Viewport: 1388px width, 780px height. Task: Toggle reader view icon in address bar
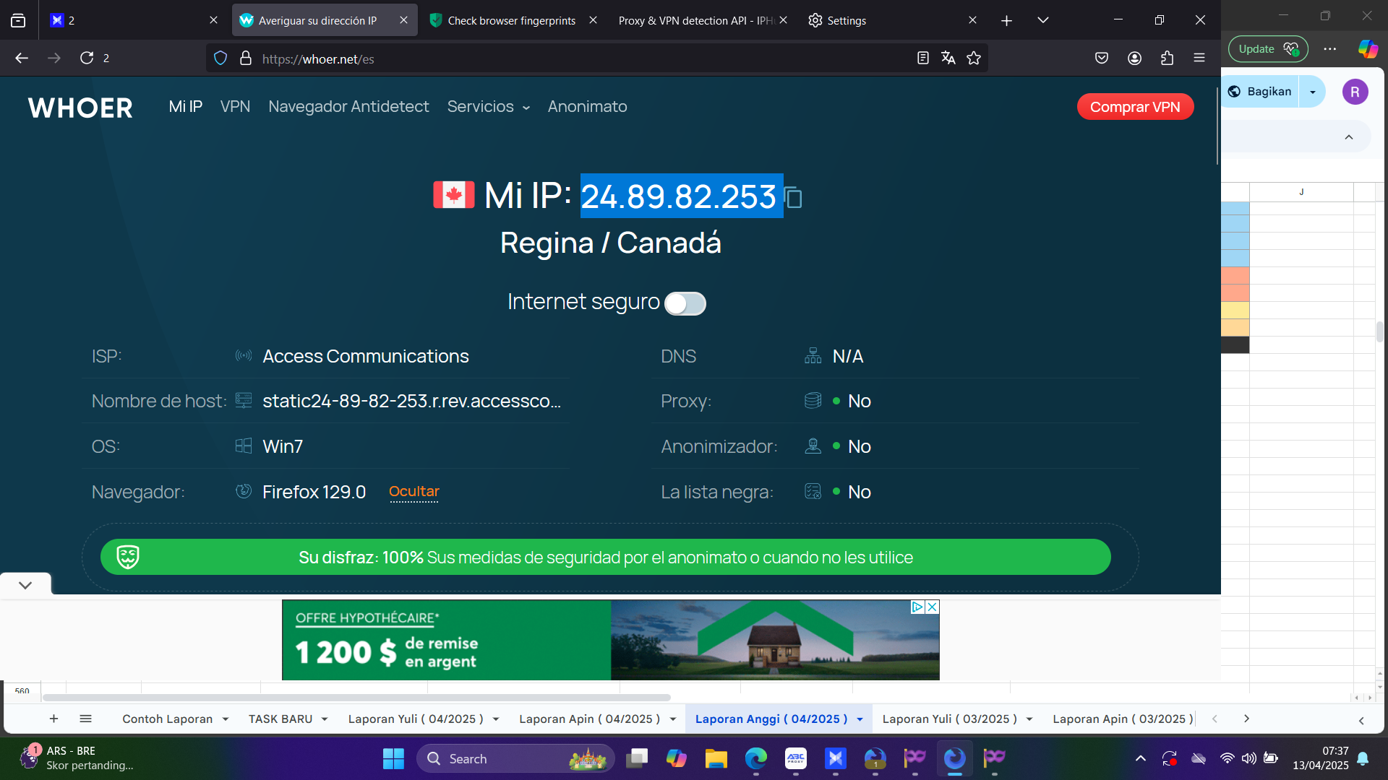(922, 58)
